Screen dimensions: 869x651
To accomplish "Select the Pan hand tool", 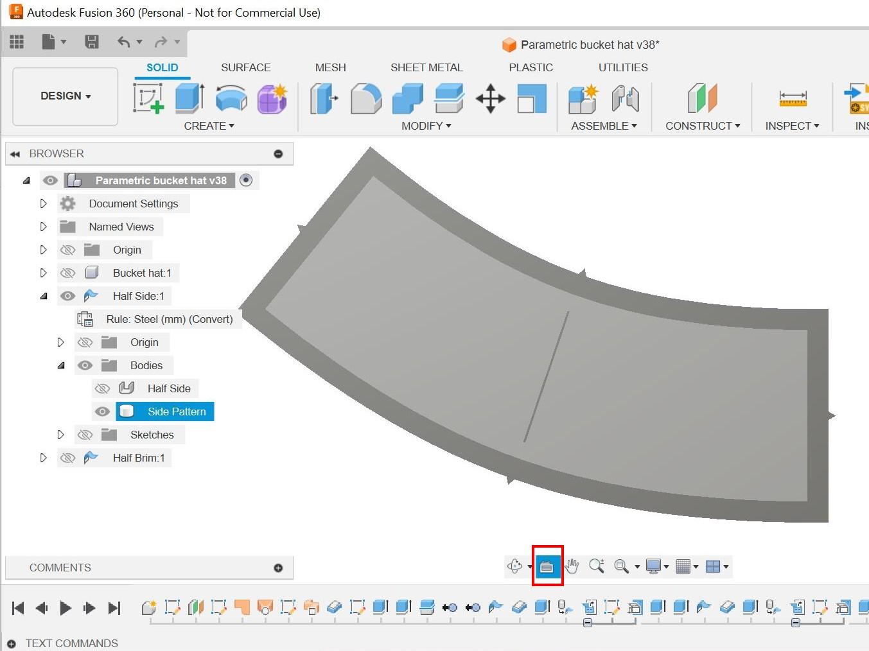I will (572, 566).
